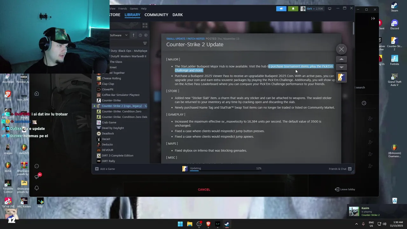Viewport: 407px width, 229px height.
Task: Select Cheese Rolling in library list
Action: [111, 78]
